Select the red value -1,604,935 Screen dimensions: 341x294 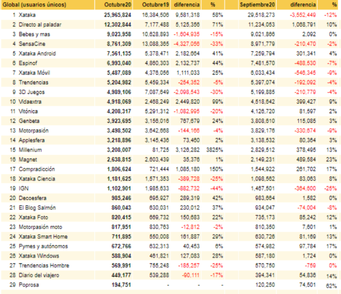(x=187, y=34)
